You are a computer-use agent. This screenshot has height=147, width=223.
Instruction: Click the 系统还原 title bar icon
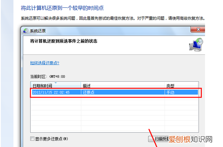pos(26,31)
